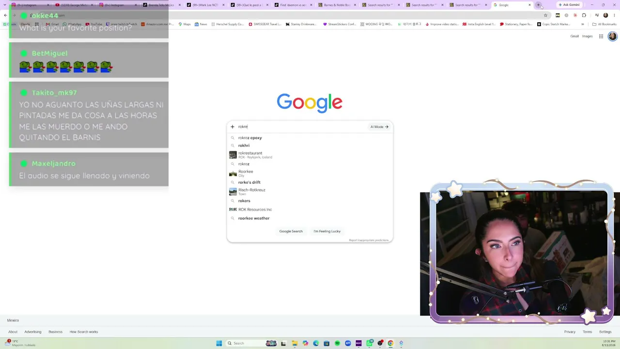Screen dimensions: 620x349
Task: Open the Chrome extensions puzzle icon
Action: pos(584,15)
